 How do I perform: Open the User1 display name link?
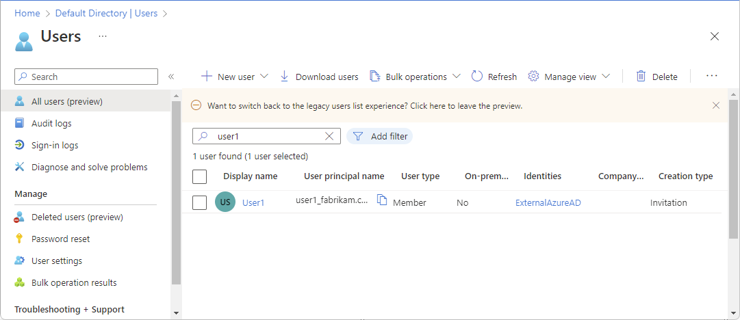253,202
